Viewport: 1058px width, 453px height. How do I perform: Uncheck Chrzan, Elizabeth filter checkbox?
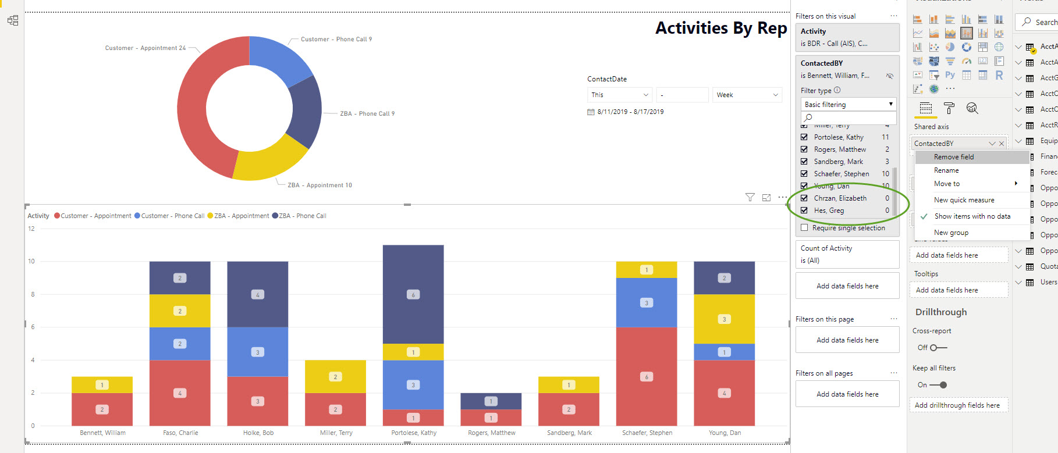coord(804,198)
